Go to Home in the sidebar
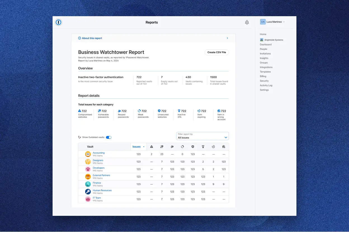This screenshot has width=349, height=232. 263,34
